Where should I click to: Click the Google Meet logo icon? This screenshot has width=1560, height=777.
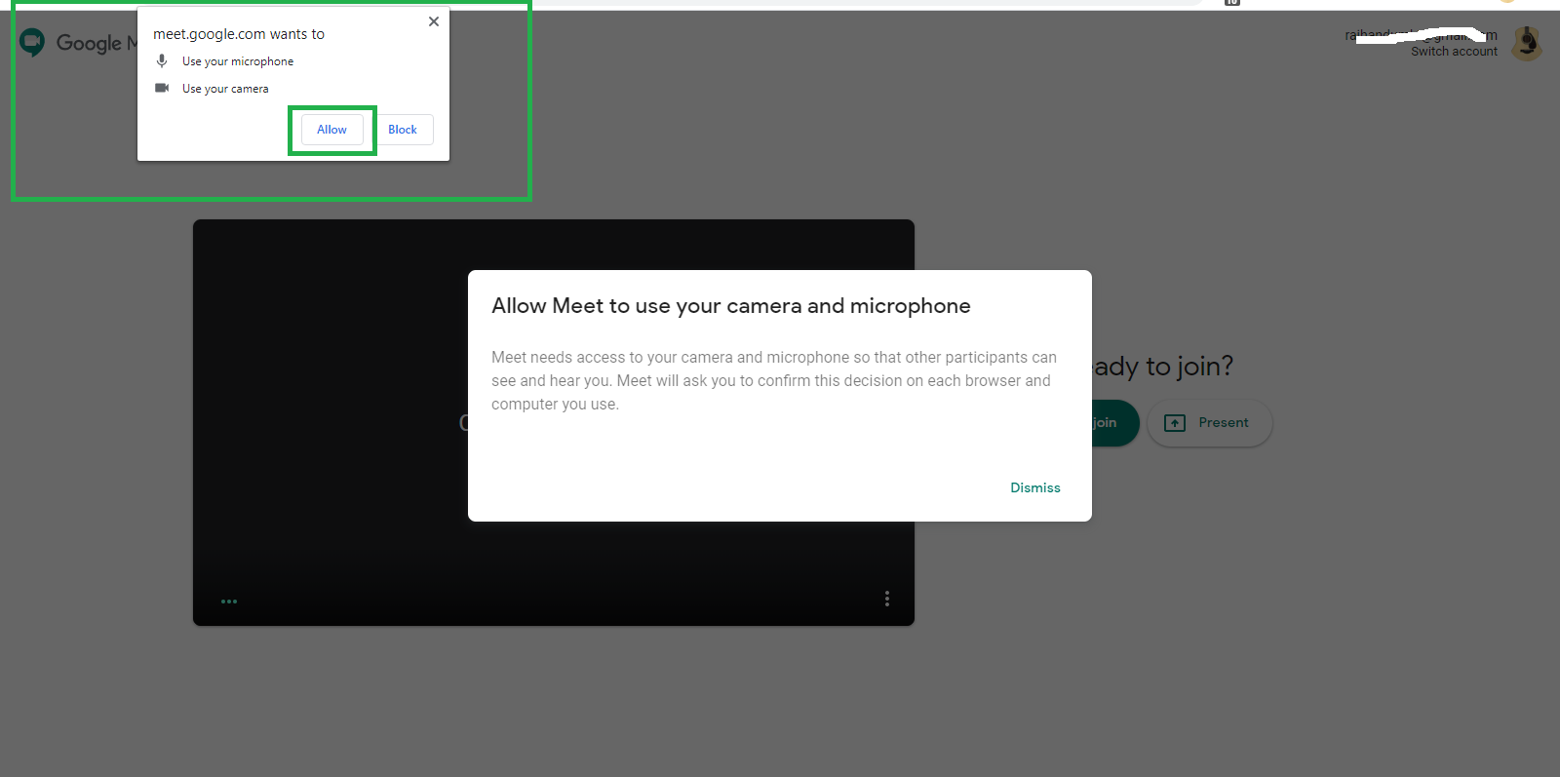click(33, 42)
